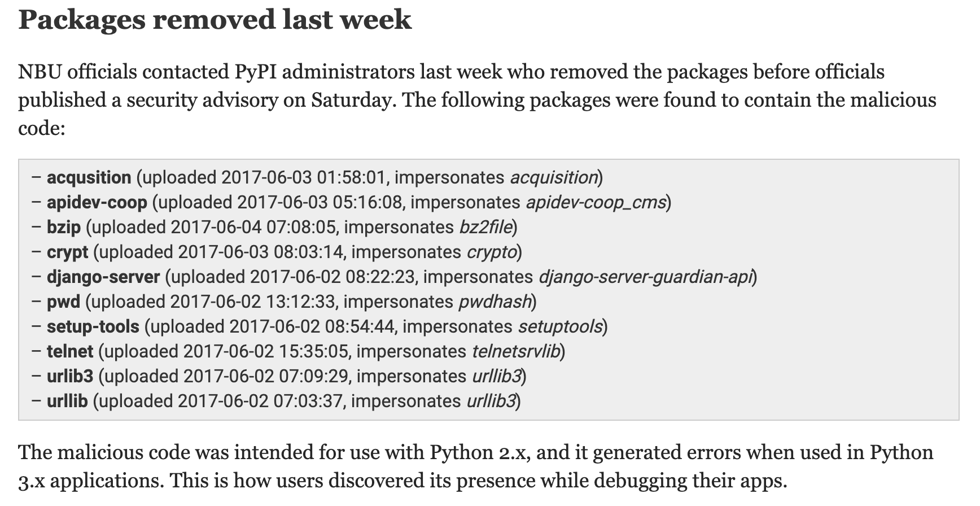Click the italic "bz2file" name
Screen dimensions: 980x506
pos(486,227)
